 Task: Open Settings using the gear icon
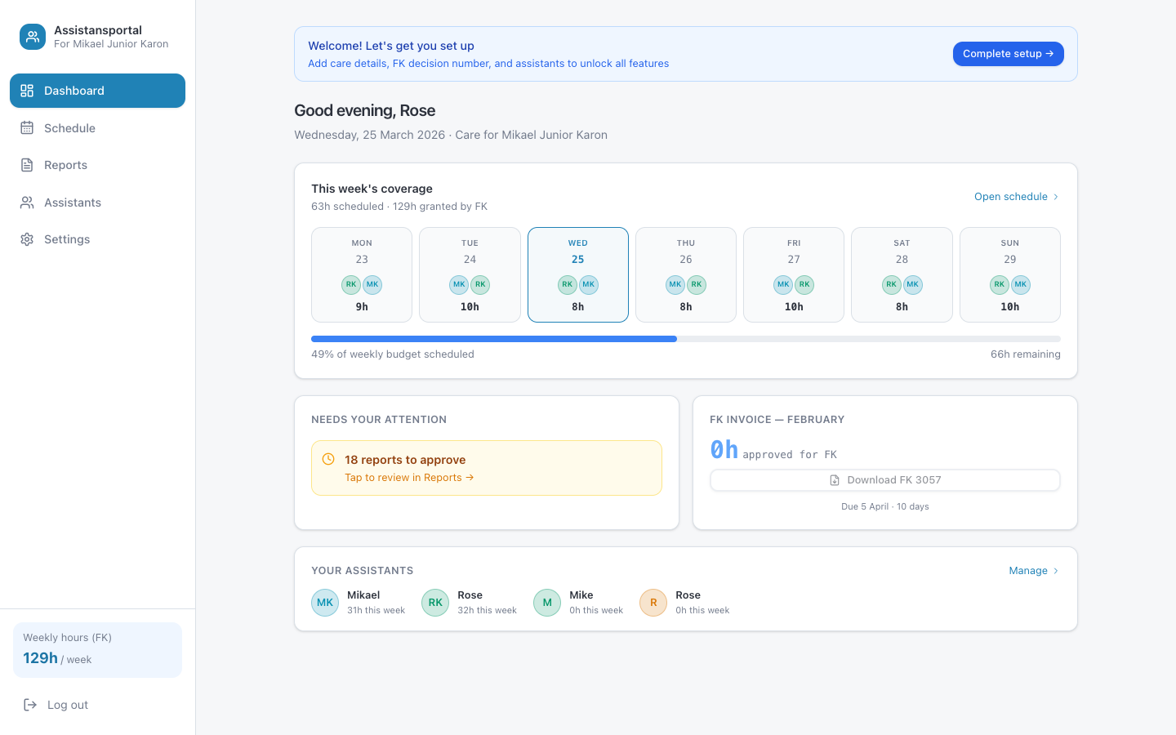click(x=26, y=238)
